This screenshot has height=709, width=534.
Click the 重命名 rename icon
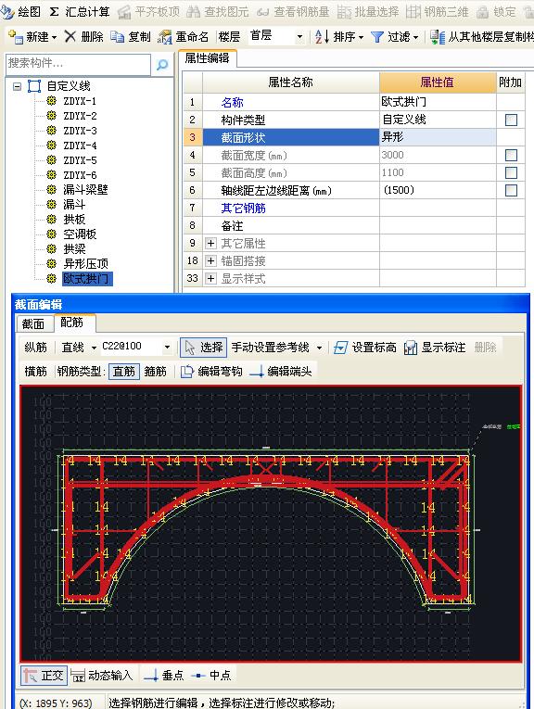click(x=165, y=37)
